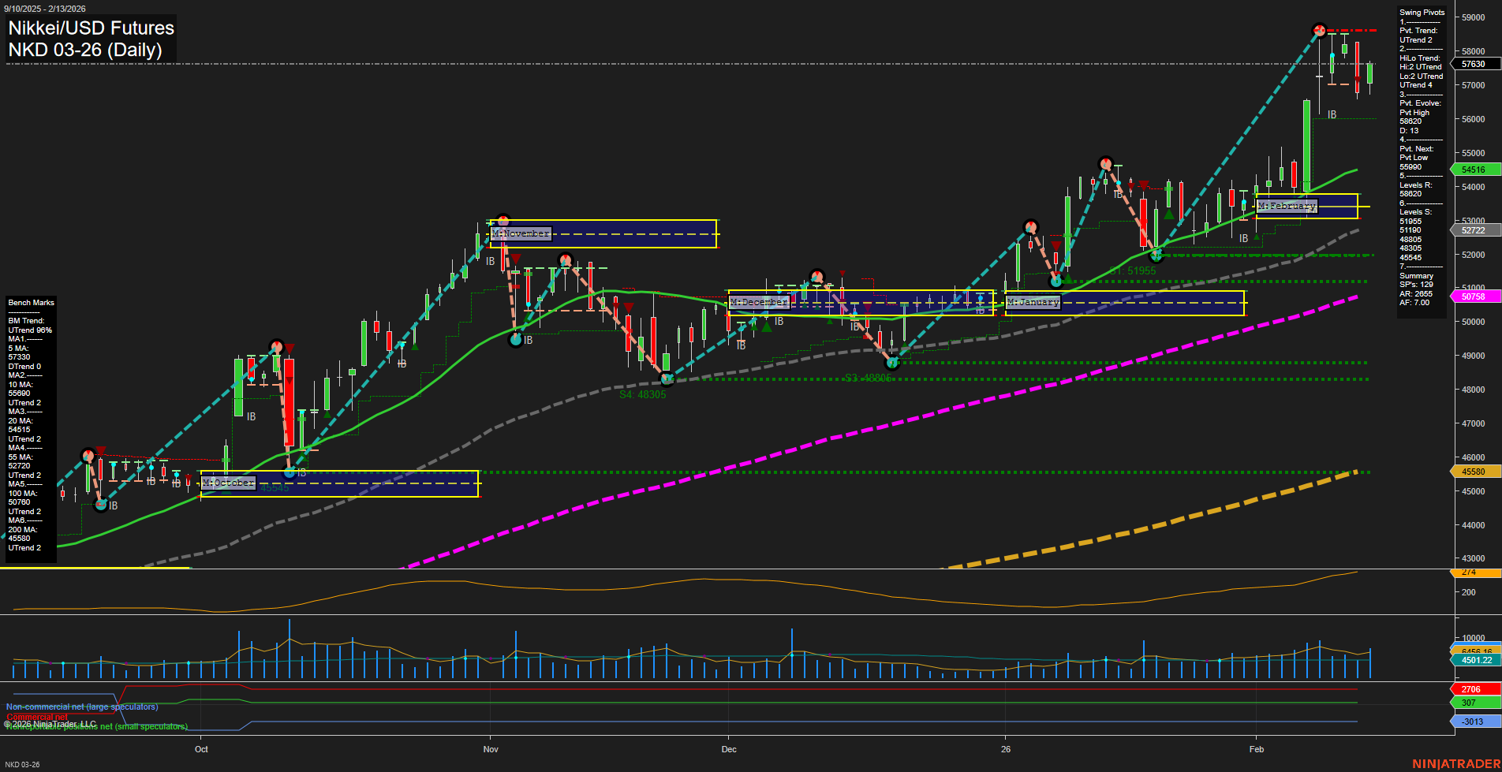Toggle the Non-commercial net (large speculators) legend line
The image size is (1502, 772).
point(81,707)
